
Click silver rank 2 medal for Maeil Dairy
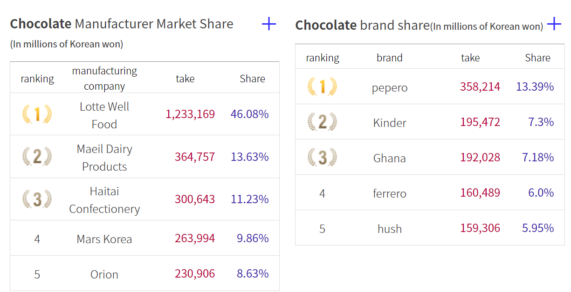[x=37, y=157]
